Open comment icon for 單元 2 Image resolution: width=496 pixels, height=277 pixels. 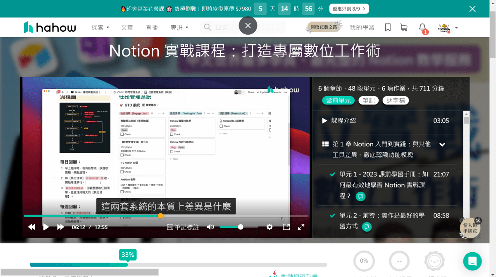point(367,227)
